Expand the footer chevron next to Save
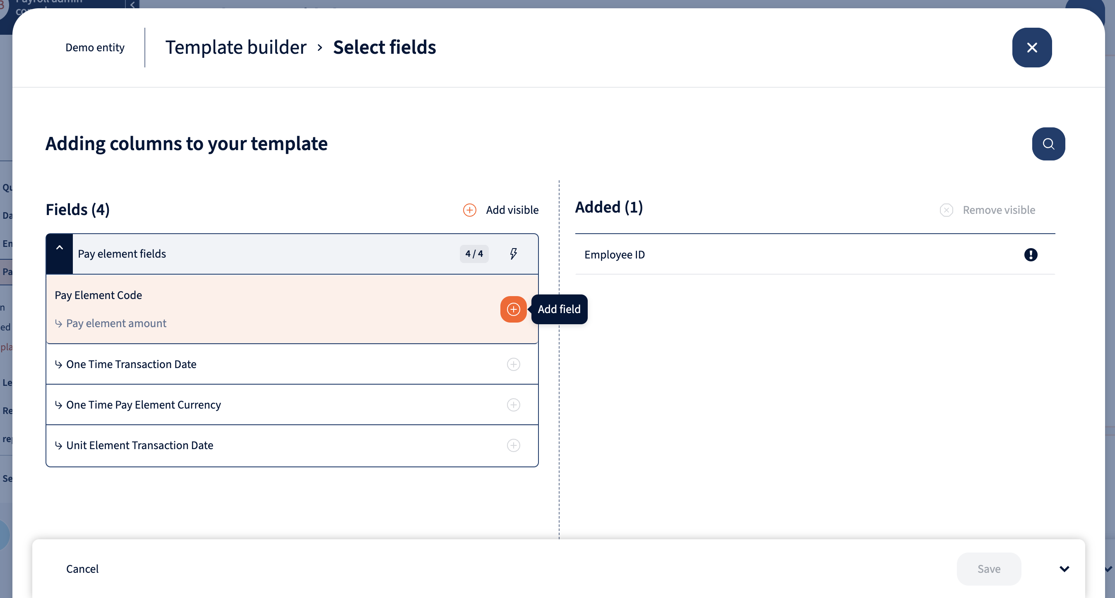Screen dimensions: 1115x598 point(1064,569)
